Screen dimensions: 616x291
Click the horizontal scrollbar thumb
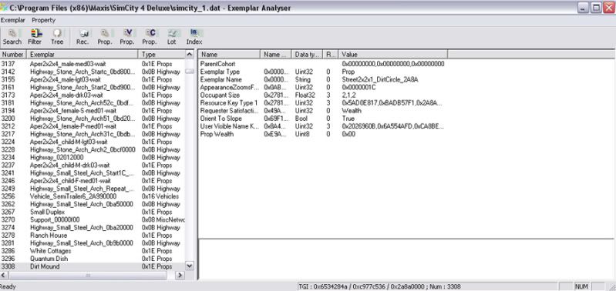(88, 276)
